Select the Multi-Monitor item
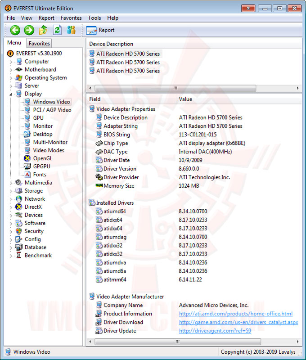The width and height of the screenshot is (306, 360). (50, 142)
